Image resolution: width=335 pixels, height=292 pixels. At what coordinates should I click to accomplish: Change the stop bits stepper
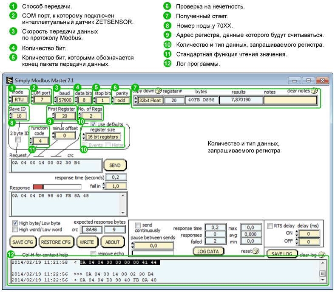point(95,100)
